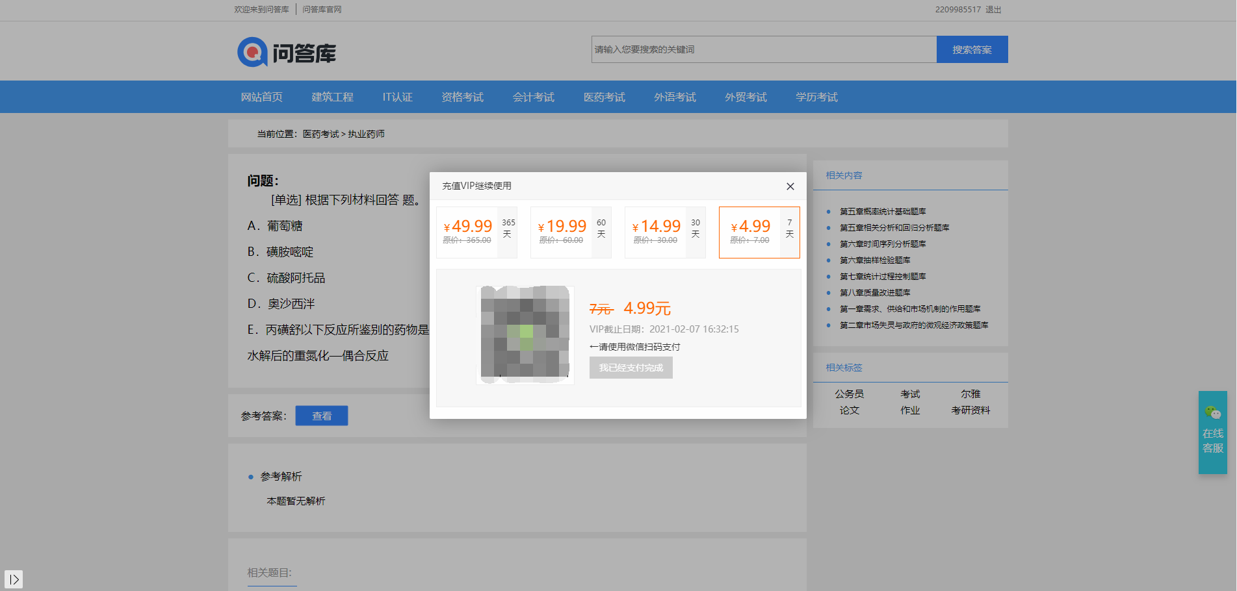Click the 论文 tag
The height and width of the screenshot is (591, 1237).
pyautogui.click(x=850, y=410)
